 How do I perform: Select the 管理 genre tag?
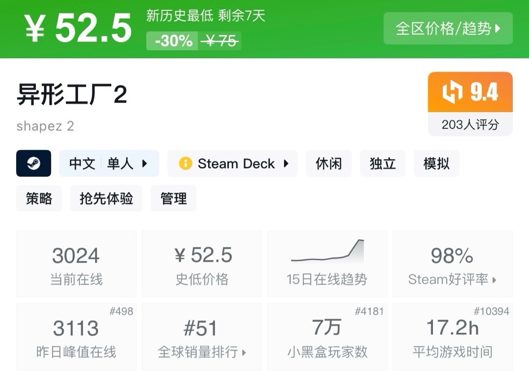(x=173, y=198)
